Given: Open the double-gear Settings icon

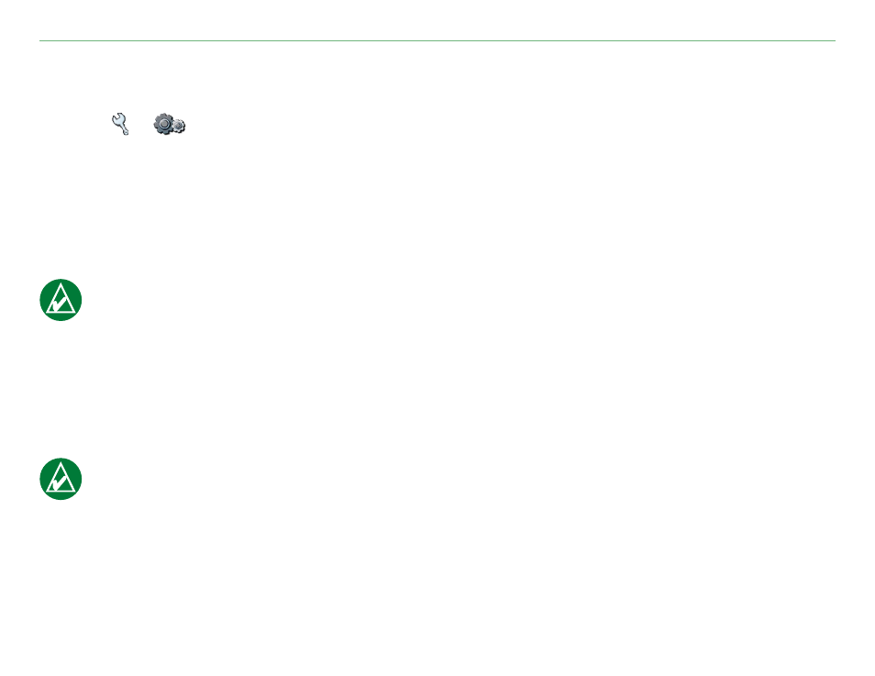Looking at the screenshot, I should [x=170, y=124].
